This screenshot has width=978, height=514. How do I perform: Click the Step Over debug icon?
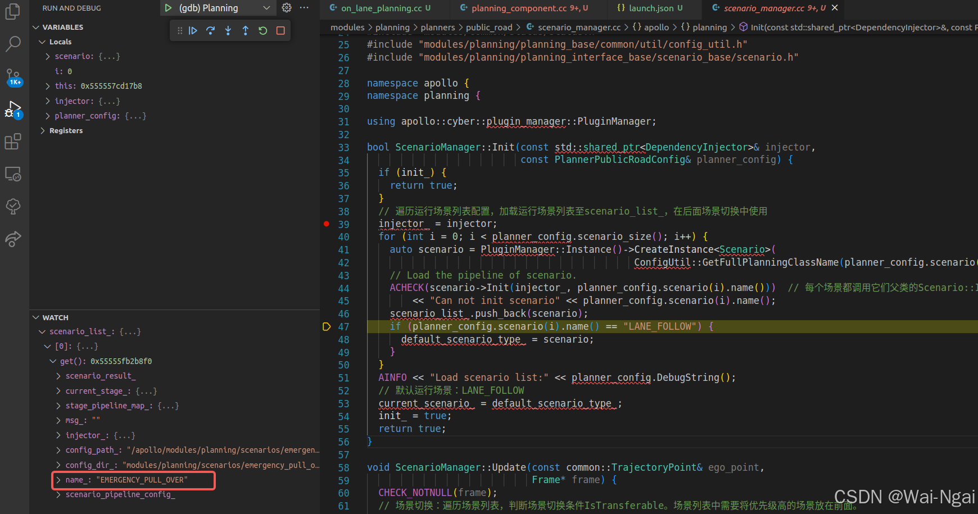(x=210, y=30)
